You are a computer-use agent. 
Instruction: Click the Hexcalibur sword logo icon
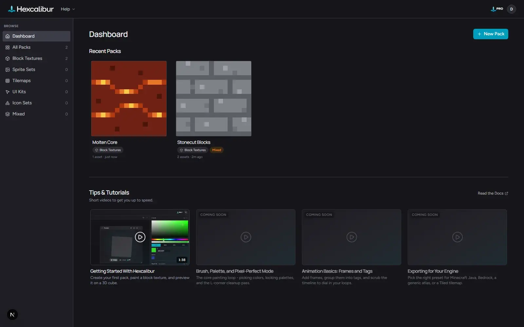pos(11,9)
